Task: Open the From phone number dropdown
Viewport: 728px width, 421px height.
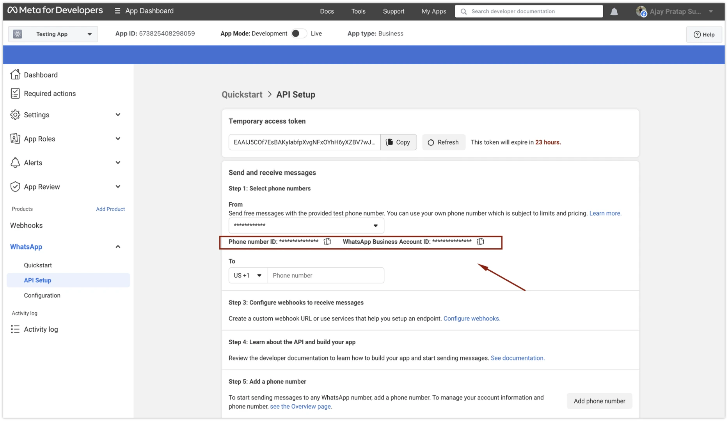Action: [x=306, y=225]
